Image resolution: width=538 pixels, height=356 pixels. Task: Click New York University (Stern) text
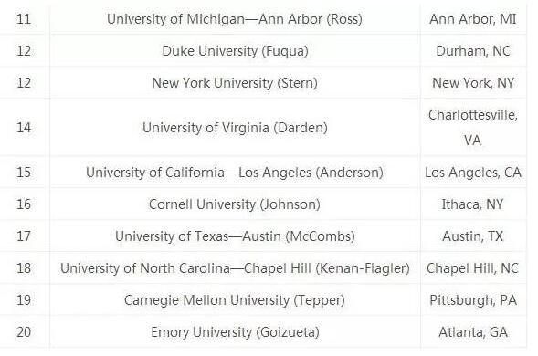pos(235,83)
